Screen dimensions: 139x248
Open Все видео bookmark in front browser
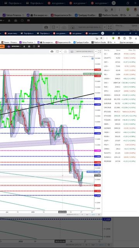click(46, 42)
